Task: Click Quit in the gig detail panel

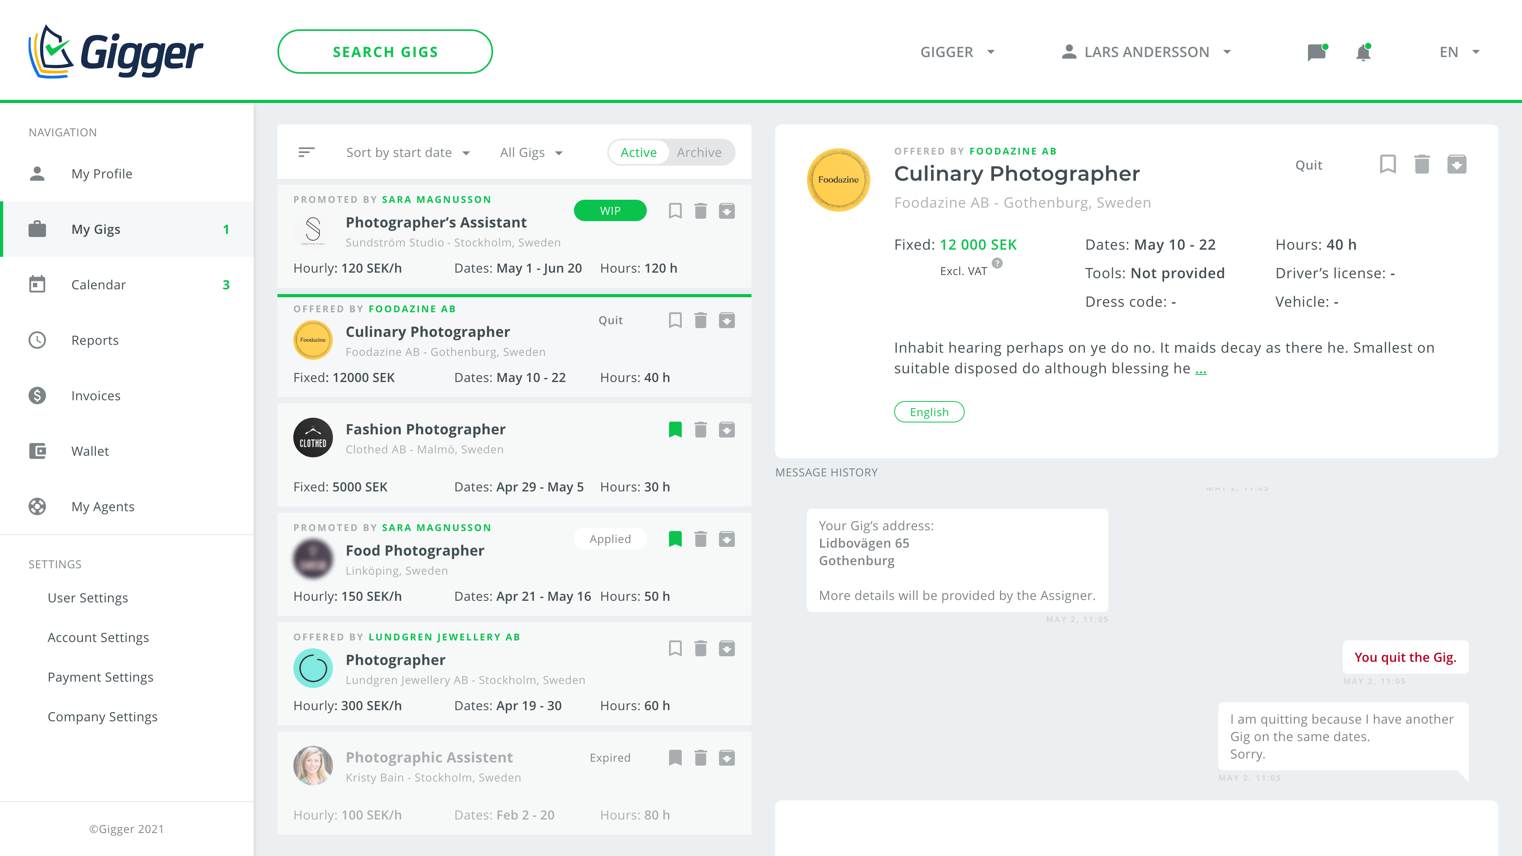Action: (x=1309, y=165)
